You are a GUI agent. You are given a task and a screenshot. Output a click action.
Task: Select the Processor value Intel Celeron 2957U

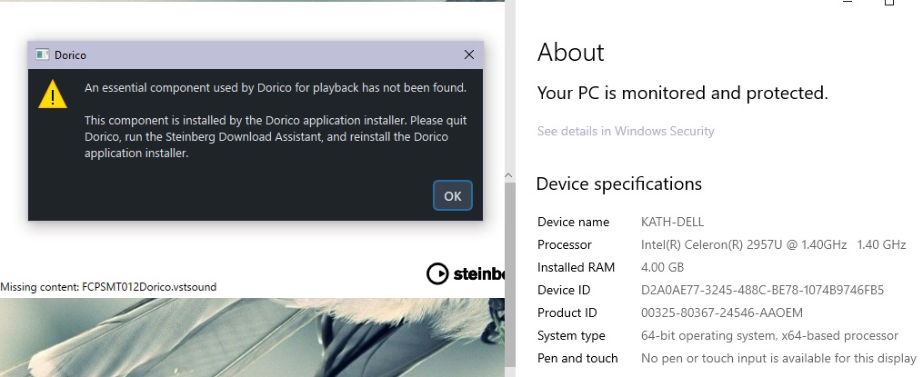[x=773, y=244]
